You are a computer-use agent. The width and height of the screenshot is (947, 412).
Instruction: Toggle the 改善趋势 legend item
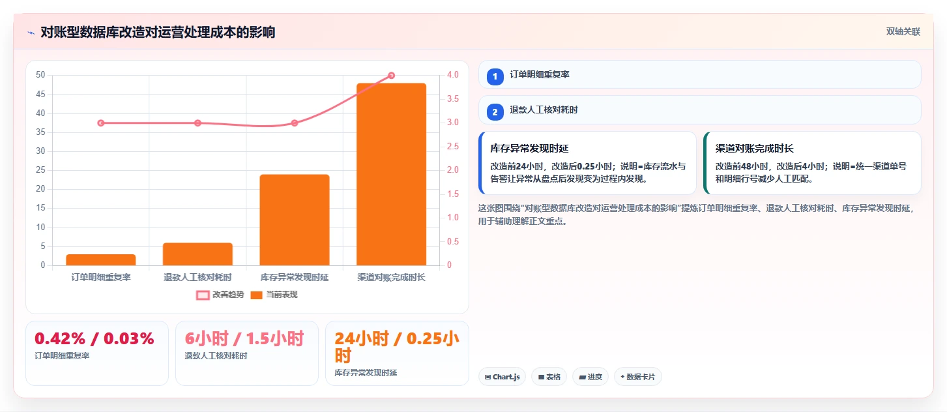coord(220,295)
